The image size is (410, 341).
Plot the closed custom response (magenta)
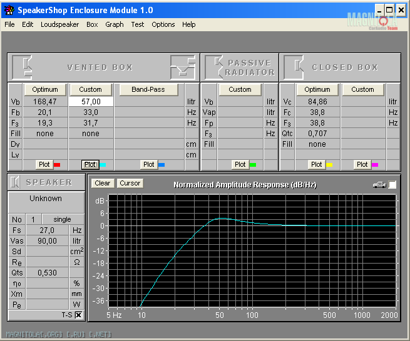tap(362, 165)
